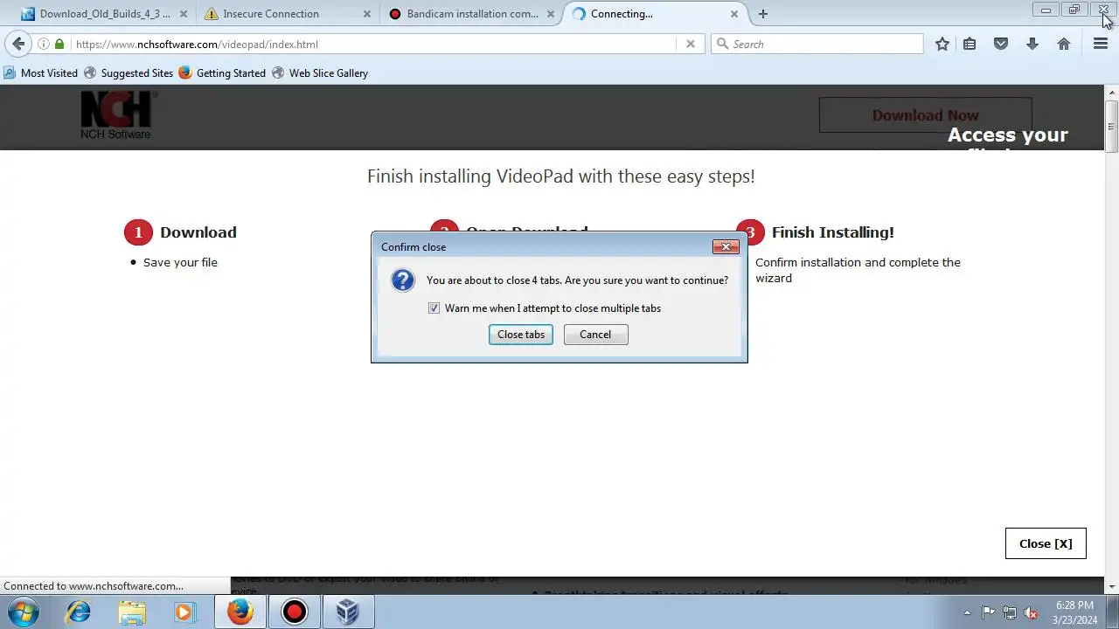Close the Connecting... tab
Image resolution: width=1119 pixels, height=629 pixels.
pyautogui.click(x=734, y=14)
